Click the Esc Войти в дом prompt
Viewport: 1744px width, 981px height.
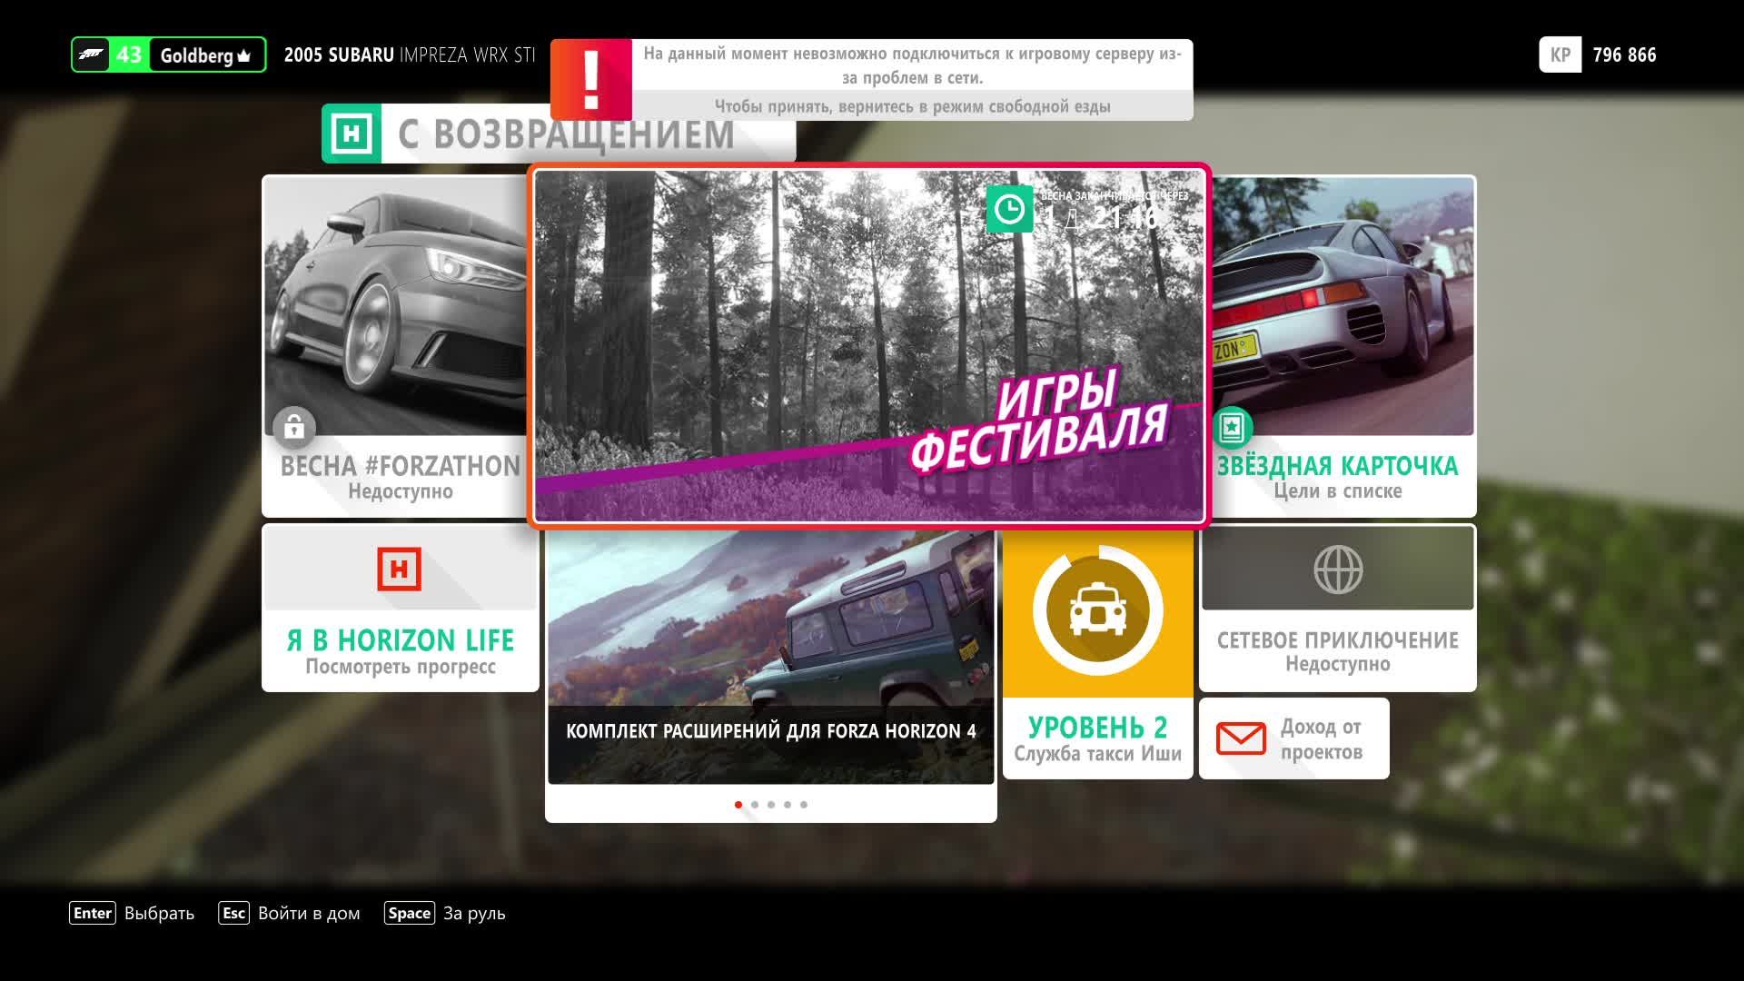click(x=289, y=913)
